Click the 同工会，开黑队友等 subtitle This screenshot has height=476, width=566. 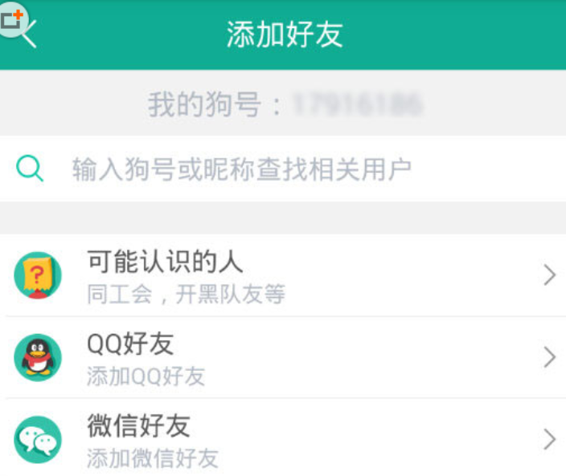(186, 294)
